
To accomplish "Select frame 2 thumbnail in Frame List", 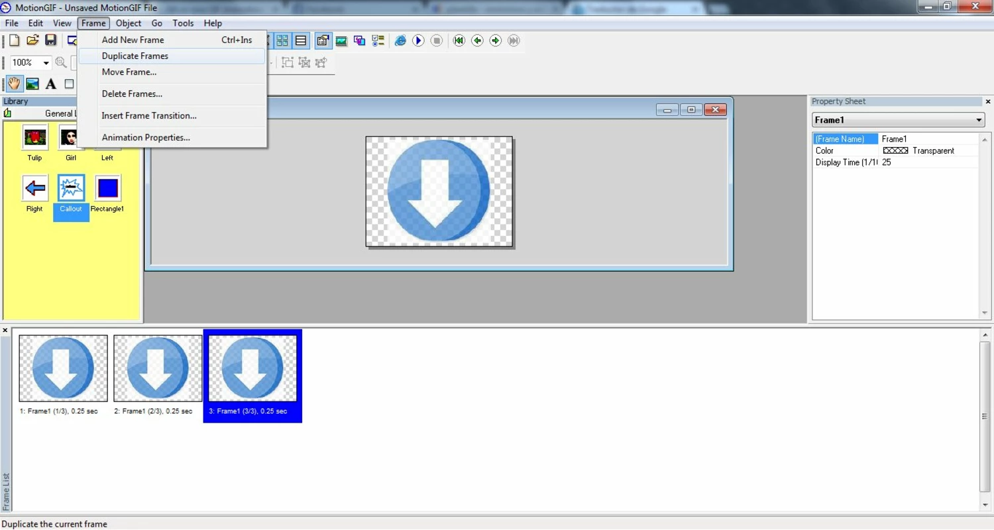I will 158,368.
